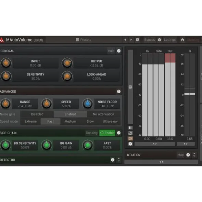The height and width of the screenshot is (202, 202).
Task: Set Noise gate to Disabled
Action: tap(37, 114)
